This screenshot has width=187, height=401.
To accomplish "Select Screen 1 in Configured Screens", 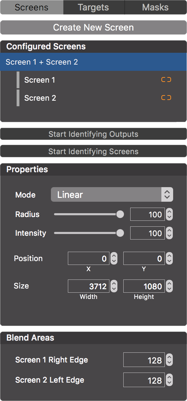I will (93, 80).
